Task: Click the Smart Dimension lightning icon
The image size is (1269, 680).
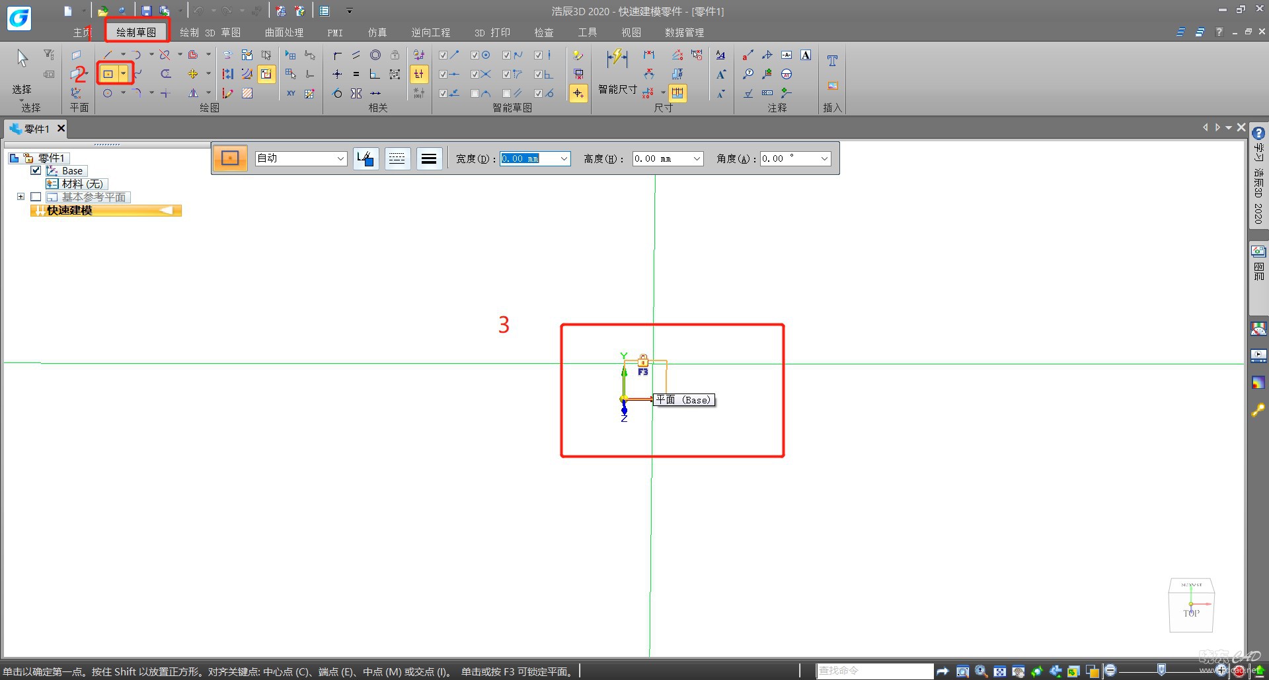Action: coord(617,58)
